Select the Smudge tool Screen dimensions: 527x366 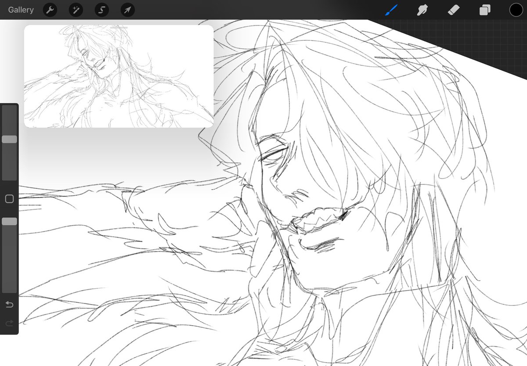(x=422, y=10)
